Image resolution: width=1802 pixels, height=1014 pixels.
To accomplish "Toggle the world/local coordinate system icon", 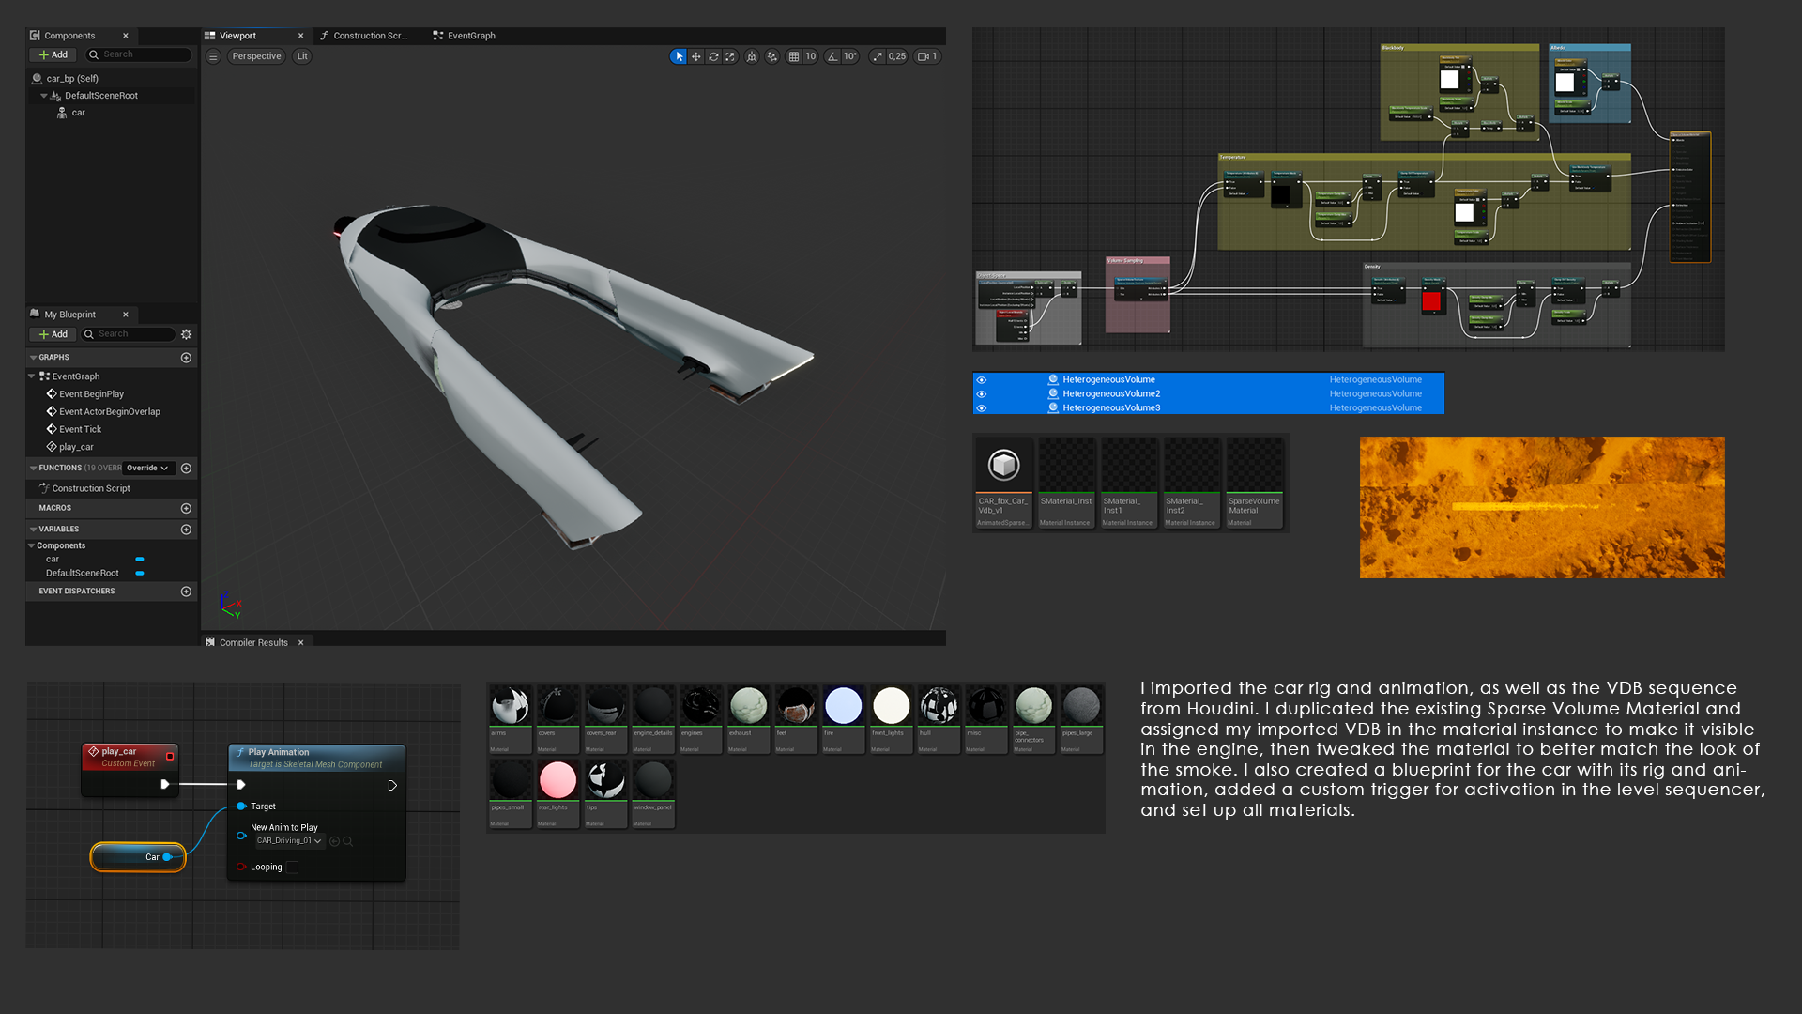I will 752,56.
